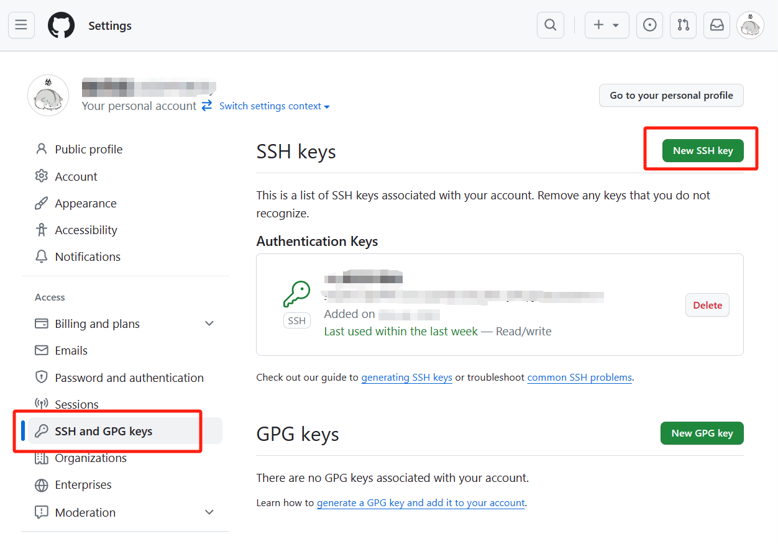Click the New GPG key button
Image resolution: width=778 pixels, height=544 pixels.
tap(702, 433)
